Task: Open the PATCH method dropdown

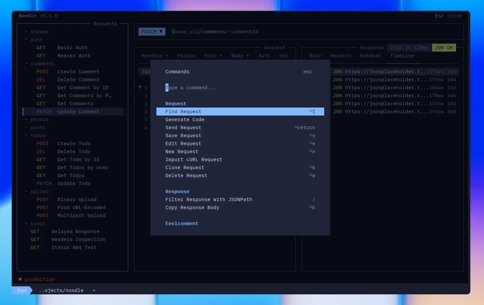Action: coord(152,32)
